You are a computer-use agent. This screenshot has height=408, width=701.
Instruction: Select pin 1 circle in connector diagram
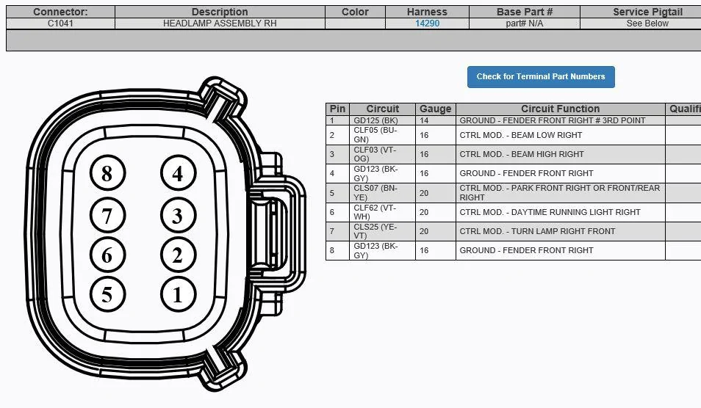[x=178, y=294]
